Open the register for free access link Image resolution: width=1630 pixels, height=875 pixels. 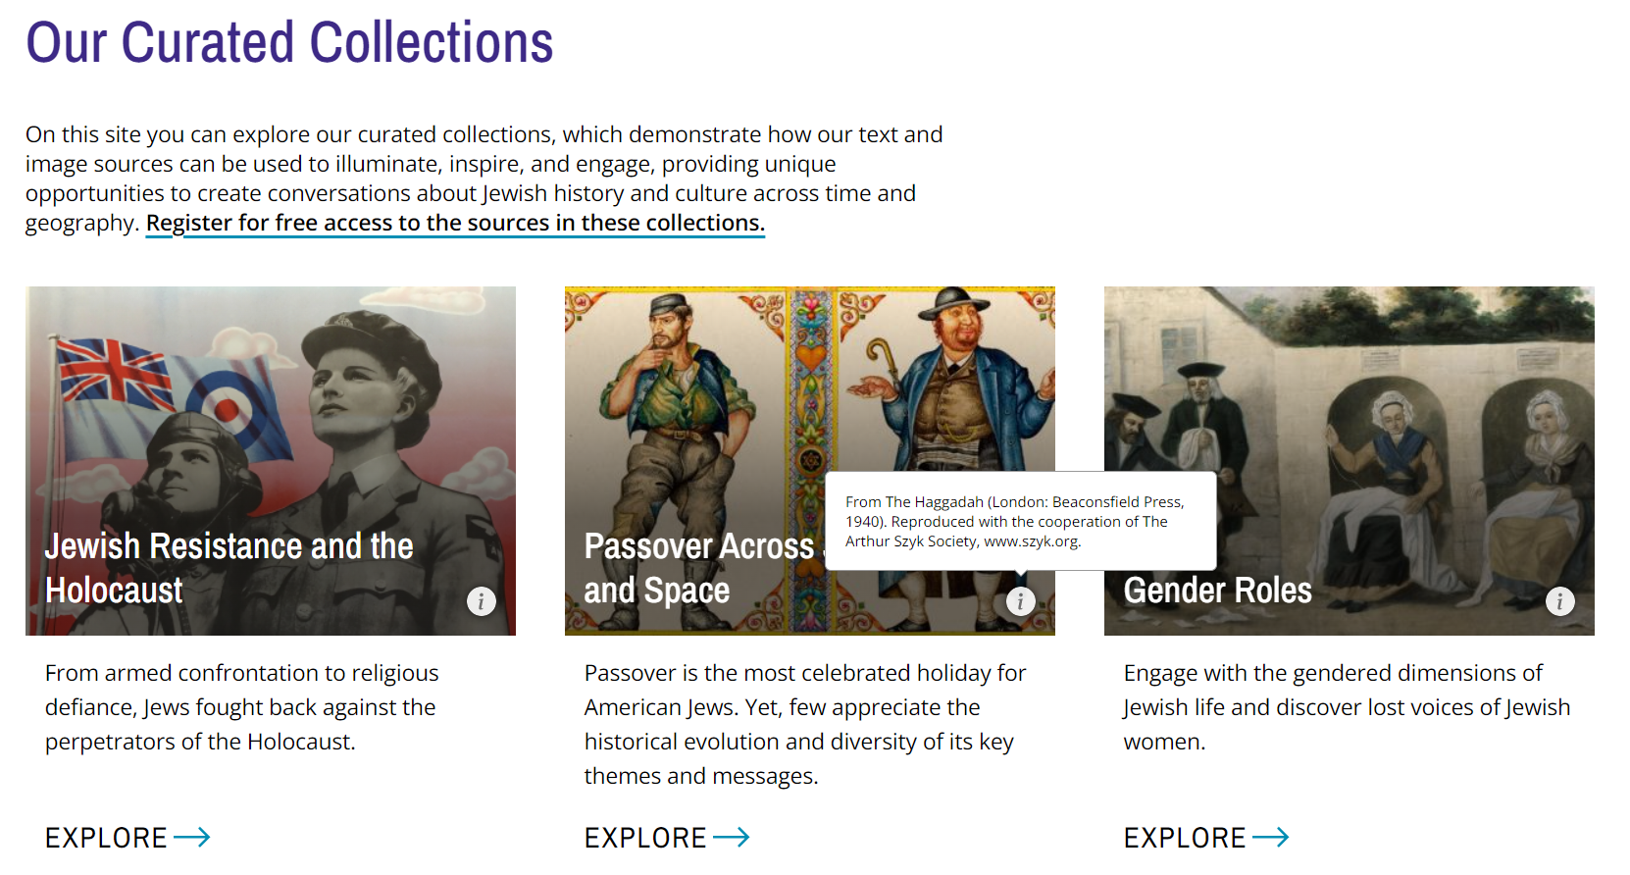click(x=455, y=224)
